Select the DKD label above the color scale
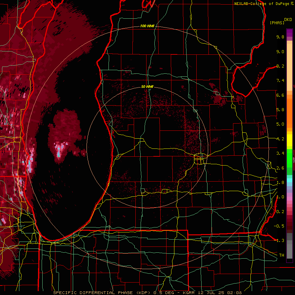This screenshot has height=295, width=295. coord(288,20)
